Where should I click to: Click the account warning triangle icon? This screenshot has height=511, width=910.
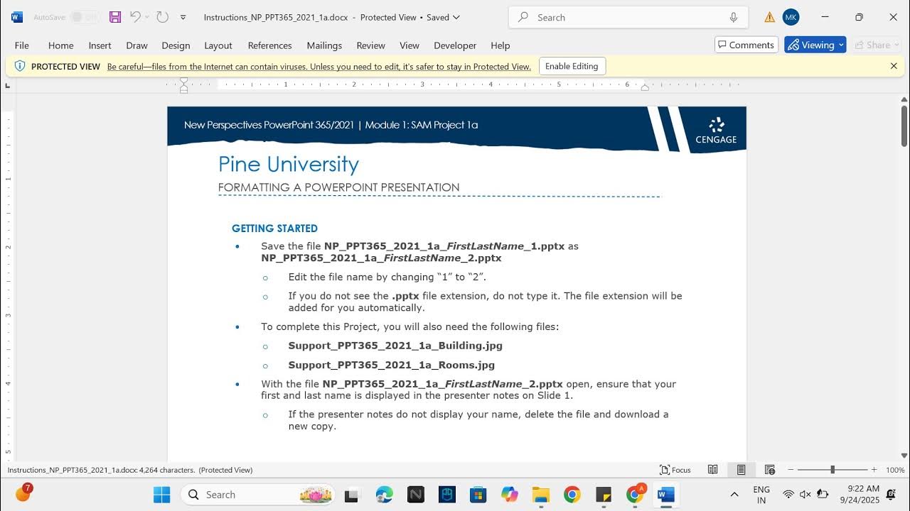coord(769,17)
